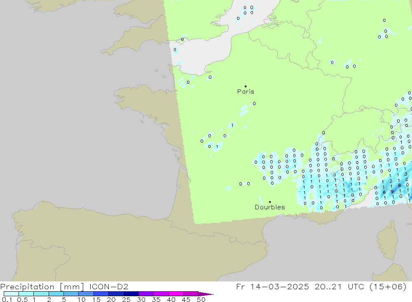This screenshot has height=302, width=412.
Task: Pick the 30 to 35 mm legend swatch
Action: [x=146, y=294]
